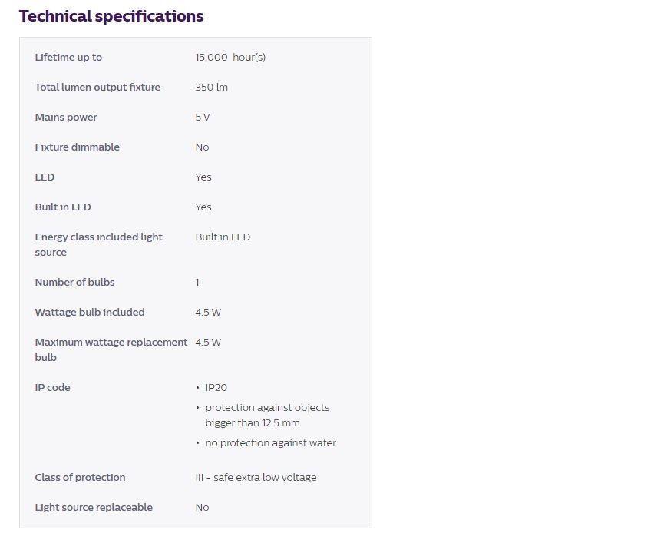Click the 'Lifetime up to' label

tap(68, 58)
